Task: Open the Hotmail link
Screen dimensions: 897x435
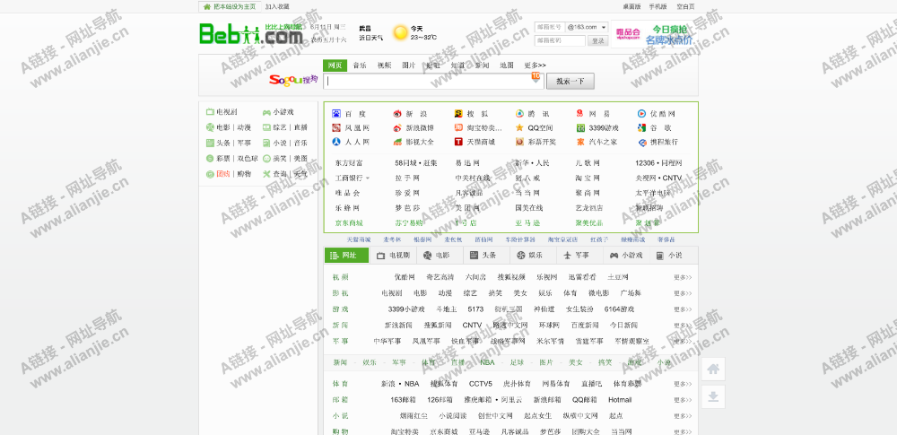Action: coord(620,399)
